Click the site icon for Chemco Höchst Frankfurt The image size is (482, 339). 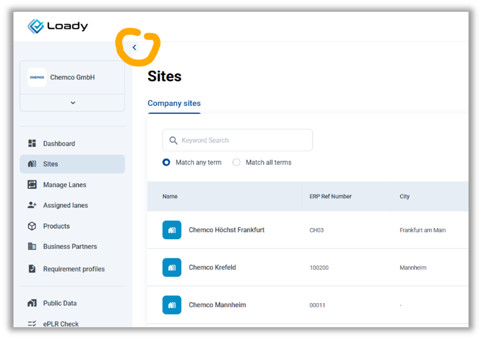click(x=172, y=230)
